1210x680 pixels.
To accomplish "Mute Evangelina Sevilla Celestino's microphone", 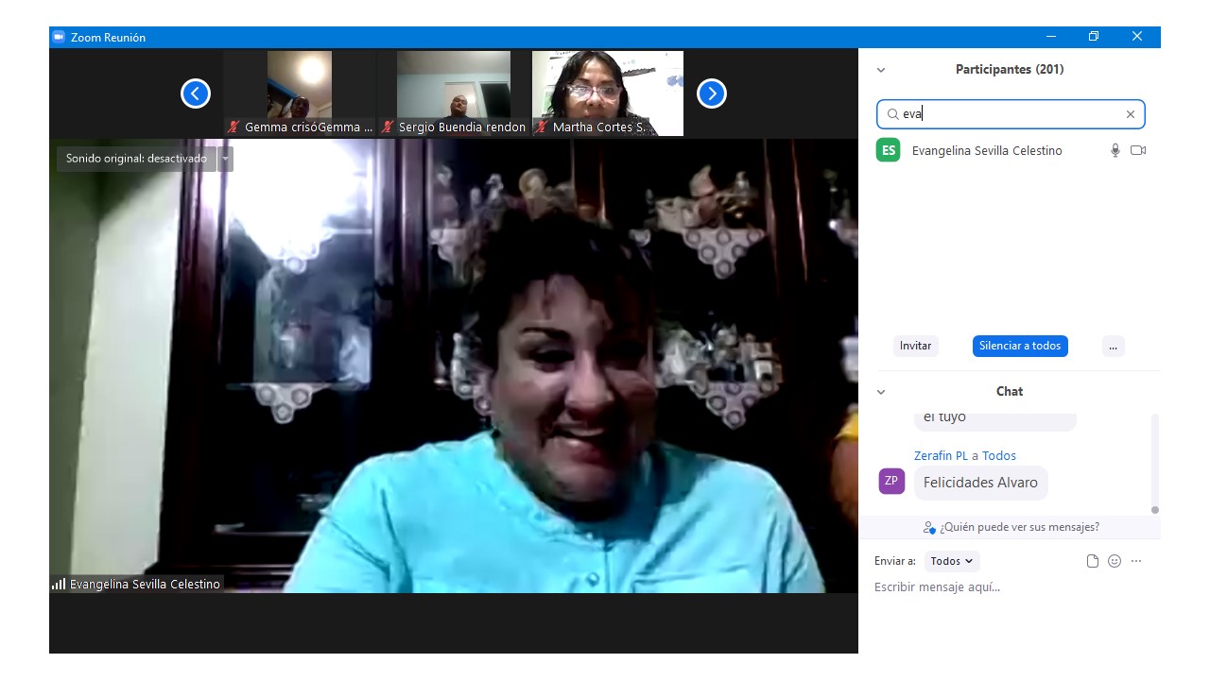I will [1115, 150].
